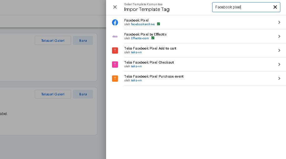Click the Facebook pixel search field
Image resolution: width=286 pixels, height=159 pixels.
(246, 7)
